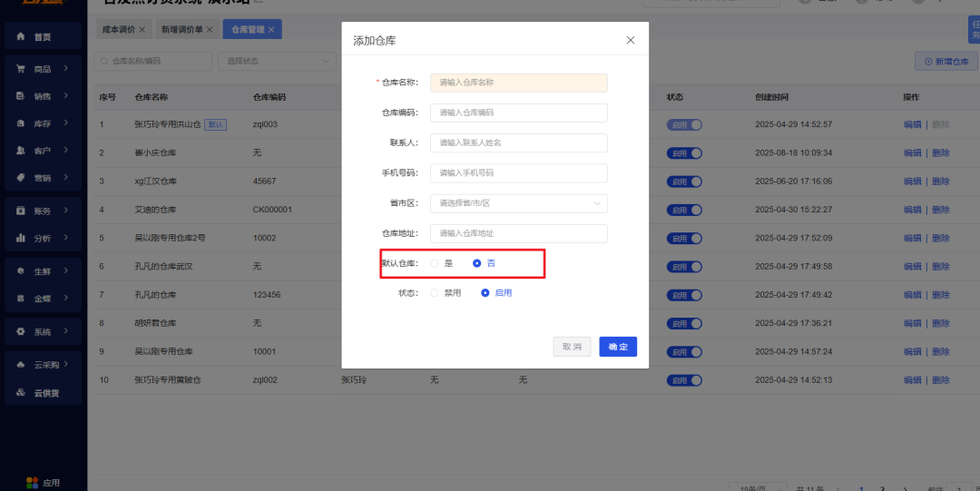Open the 选择状态 filter dropdown

pos(277,62)
